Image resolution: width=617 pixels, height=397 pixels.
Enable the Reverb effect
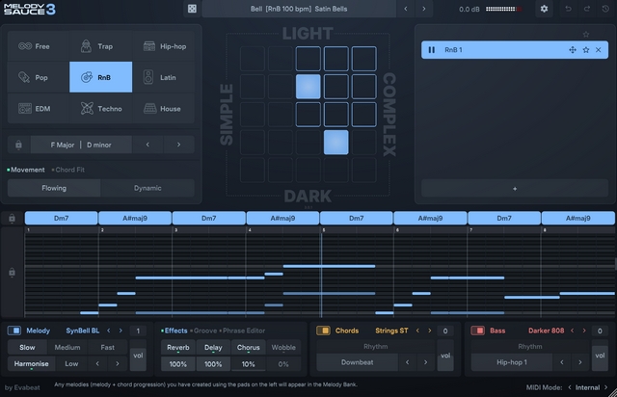177,348
